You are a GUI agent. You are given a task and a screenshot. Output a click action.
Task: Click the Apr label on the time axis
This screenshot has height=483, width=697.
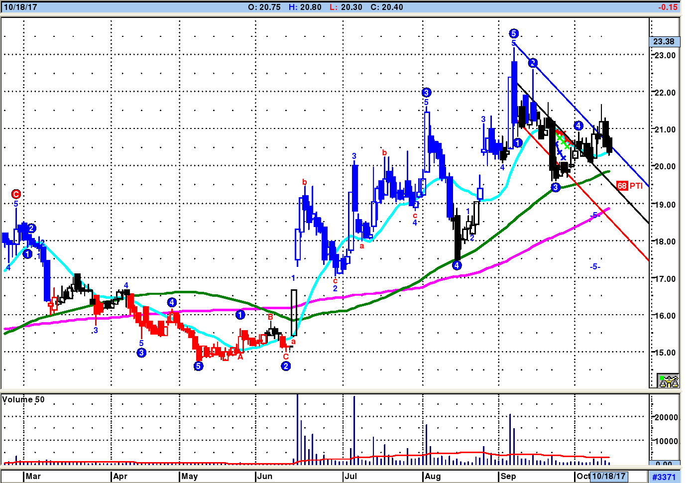point(120,476)
